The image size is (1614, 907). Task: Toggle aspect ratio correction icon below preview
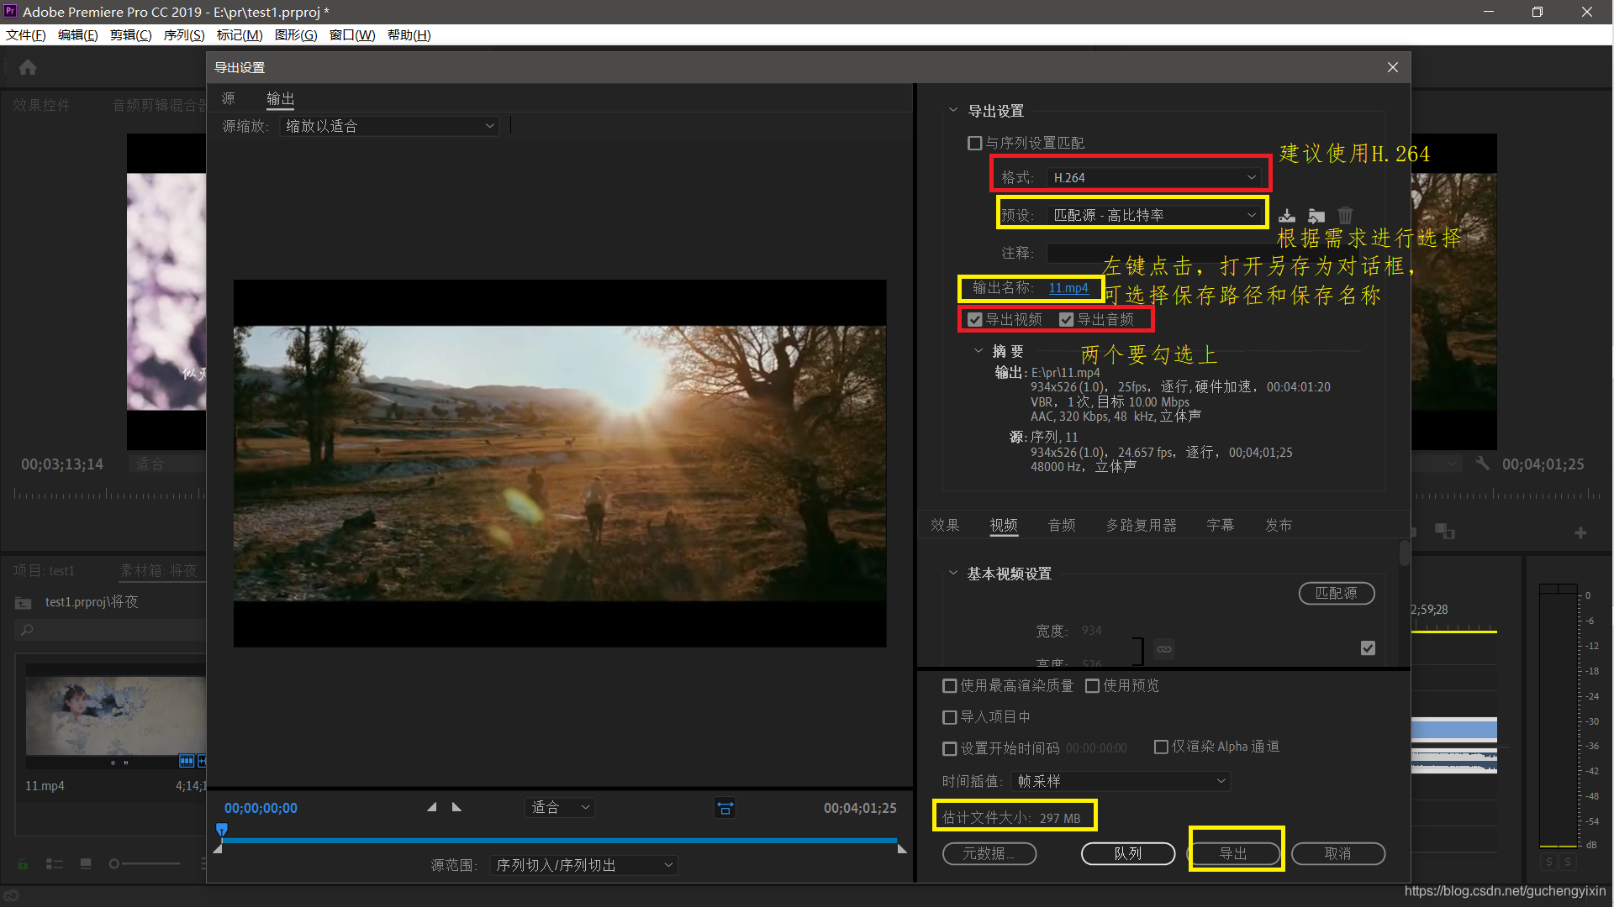[x=725, y=808]
